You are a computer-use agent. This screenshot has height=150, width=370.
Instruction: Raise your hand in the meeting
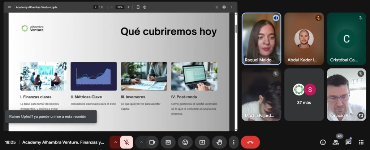(x=219, y=142)
